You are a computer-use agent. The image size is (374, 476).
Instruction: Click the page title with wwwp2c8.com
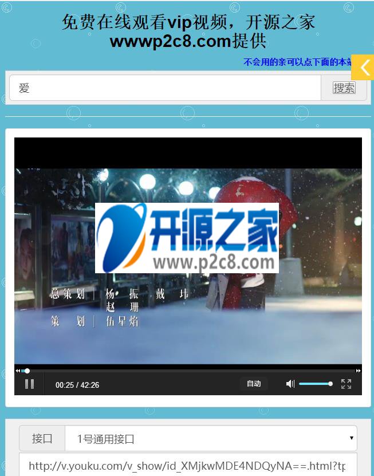(188, 32)
